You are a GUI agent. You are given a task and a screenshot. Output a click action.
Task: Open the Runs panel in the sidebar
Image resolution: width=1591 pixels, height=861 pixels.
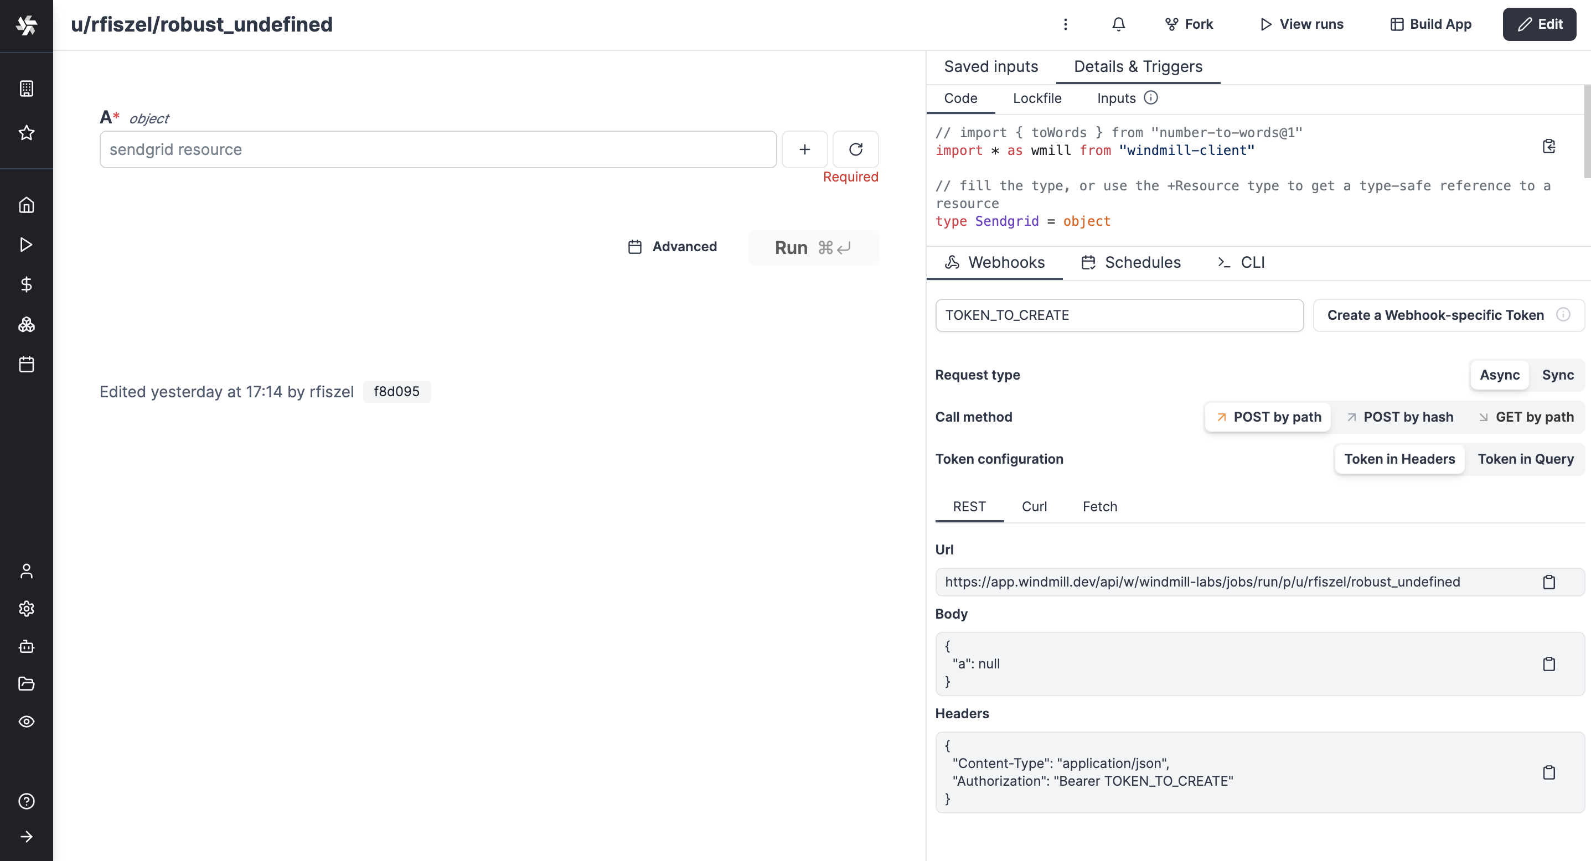tap(27, 244)
